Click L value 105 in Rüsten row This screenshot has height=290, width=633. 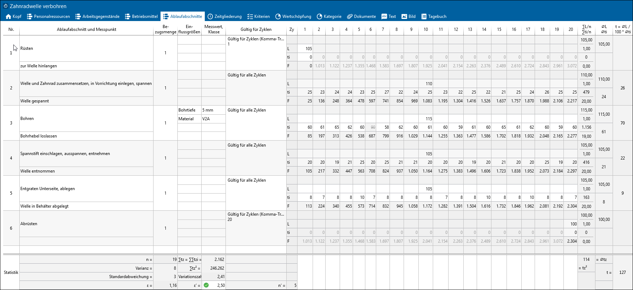[305, 49]
